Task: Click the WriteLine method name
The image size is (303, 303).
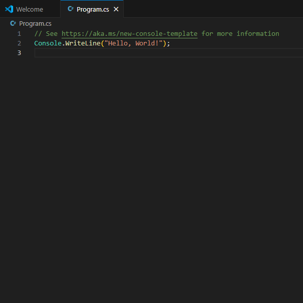Action: [x=82, y=43]
